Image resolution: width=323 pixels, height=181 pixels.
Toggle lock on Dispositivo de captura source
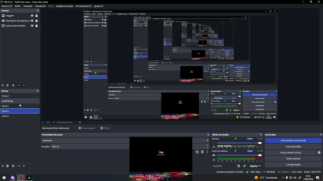(x=37, y=21)
